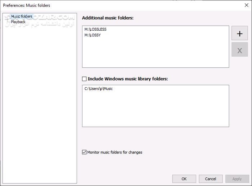Image resolution: width=252 pixels, height=186 pixels.
Task: Click the 'Include Windows music library folders' label text
Action: tap(128, 79)
